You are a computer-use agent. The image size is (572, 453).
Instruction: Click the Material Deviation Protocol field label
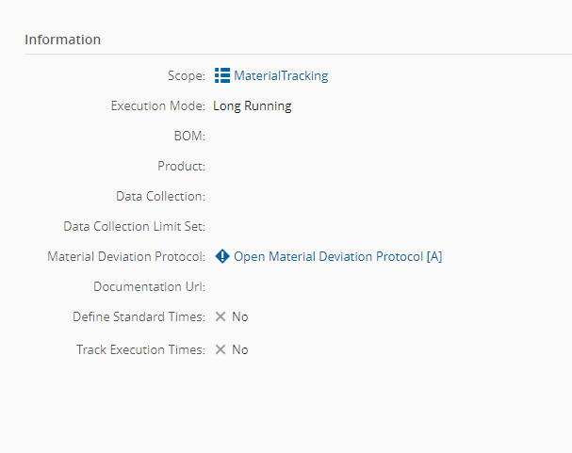126,256
